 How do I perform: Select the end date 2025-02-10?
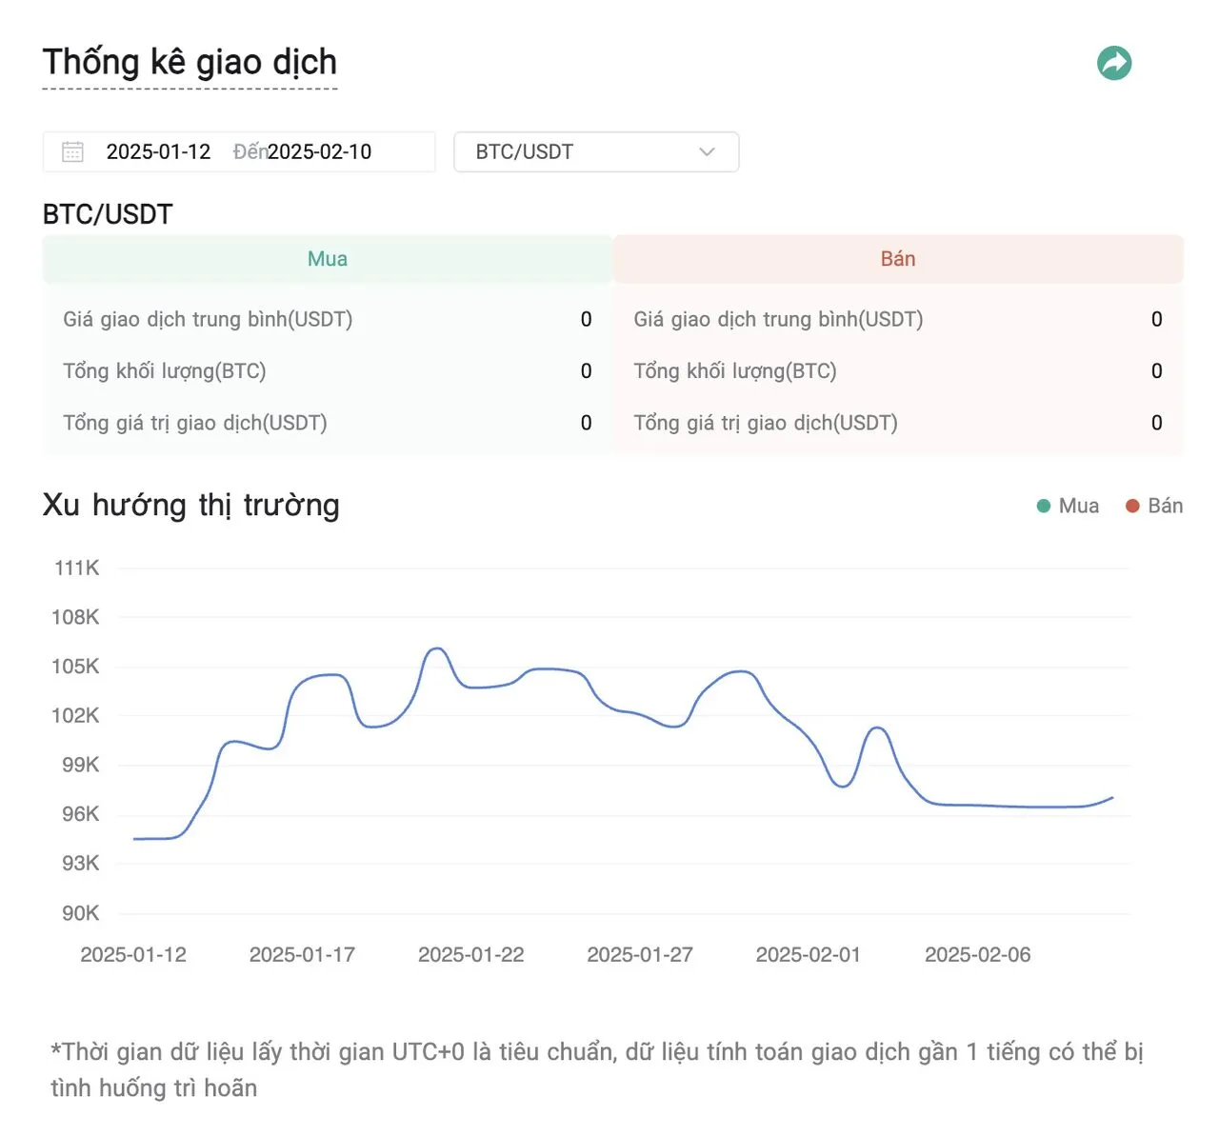pos(320,152)
